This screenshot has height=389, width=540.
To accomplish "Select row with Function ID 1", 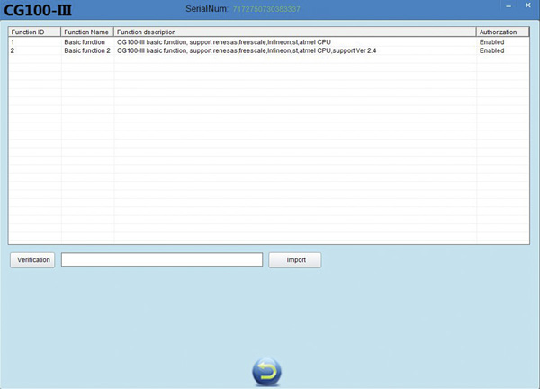I will [268, 42].
